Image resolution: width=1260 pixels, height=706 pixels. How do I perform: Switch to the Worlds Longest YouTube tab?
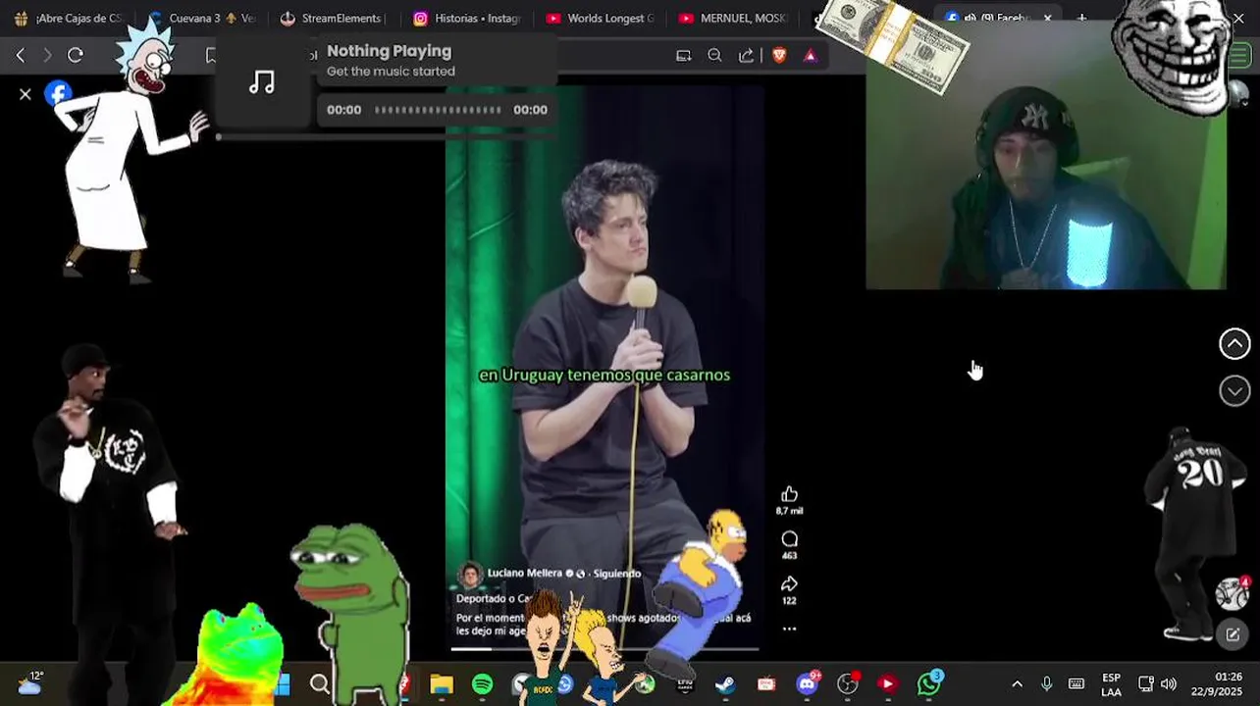click(x=600, y=19)
